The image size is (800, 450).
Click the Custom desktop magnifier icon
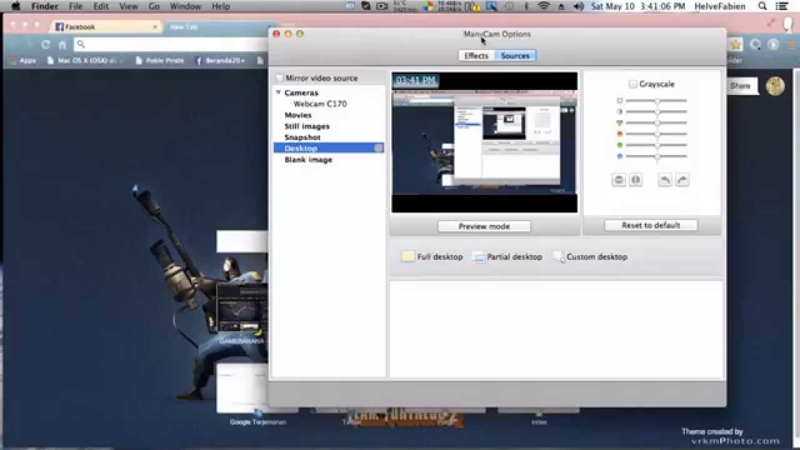[x=558, y=257]
